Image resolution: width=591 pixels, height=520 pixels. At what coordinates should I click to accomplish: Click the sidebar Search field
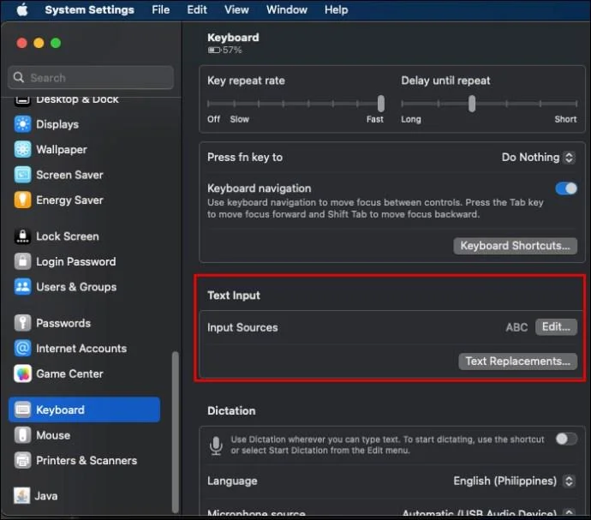tap(91, 78)
